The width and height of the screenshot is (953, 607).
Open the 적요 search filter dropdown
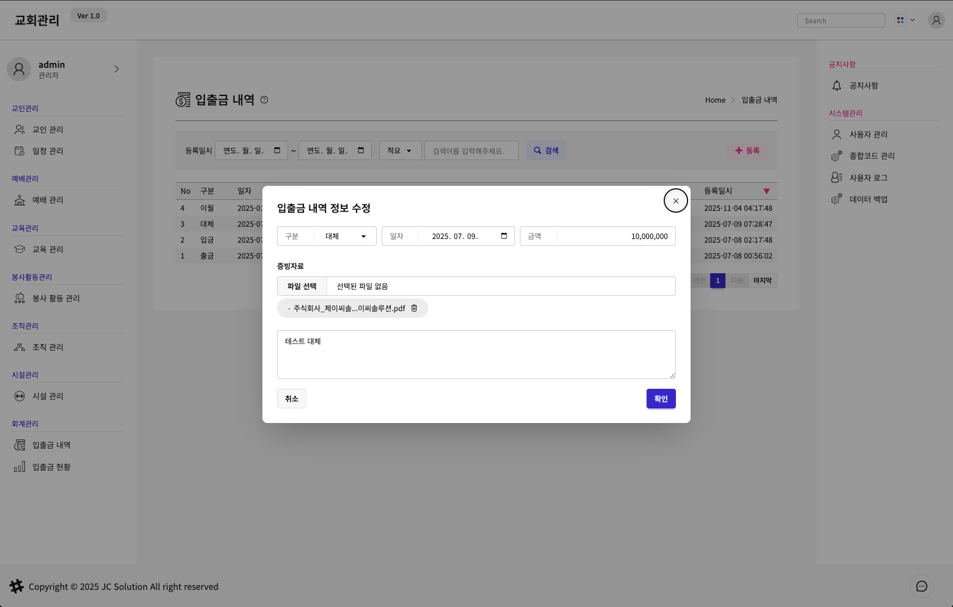point(400,150)
